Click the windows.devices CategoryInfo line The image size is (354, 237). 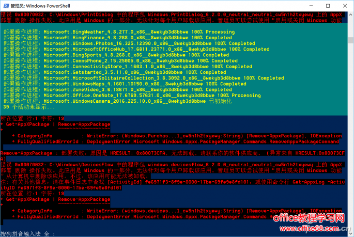(177, 211)
